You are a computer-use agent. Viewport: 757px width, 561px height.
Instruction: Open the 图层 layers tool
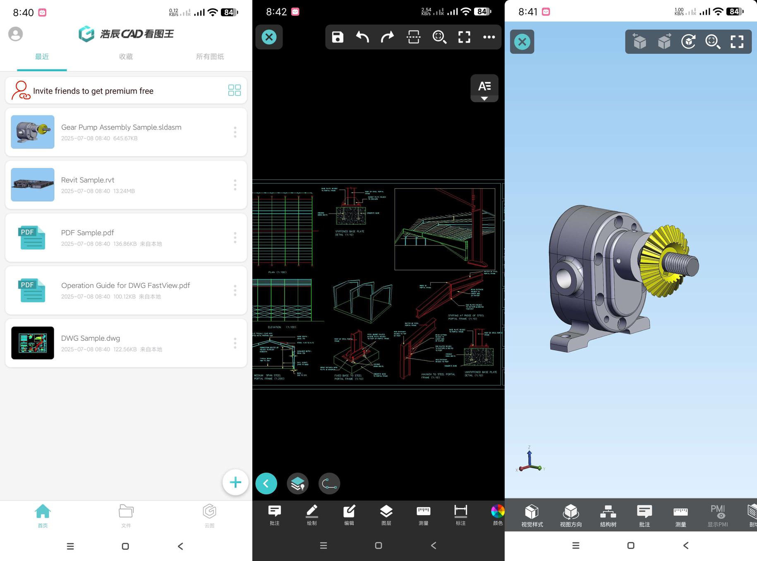click(x=386, y=515)
